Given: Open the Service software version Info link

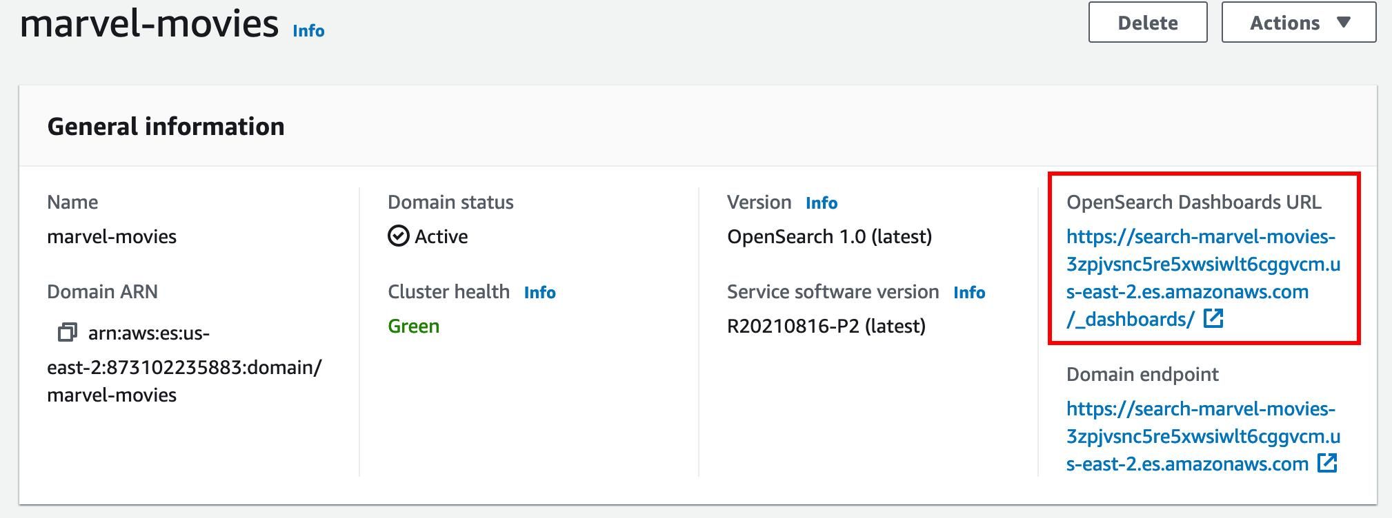Looking at the screenshot, I should tap(968, 293).
